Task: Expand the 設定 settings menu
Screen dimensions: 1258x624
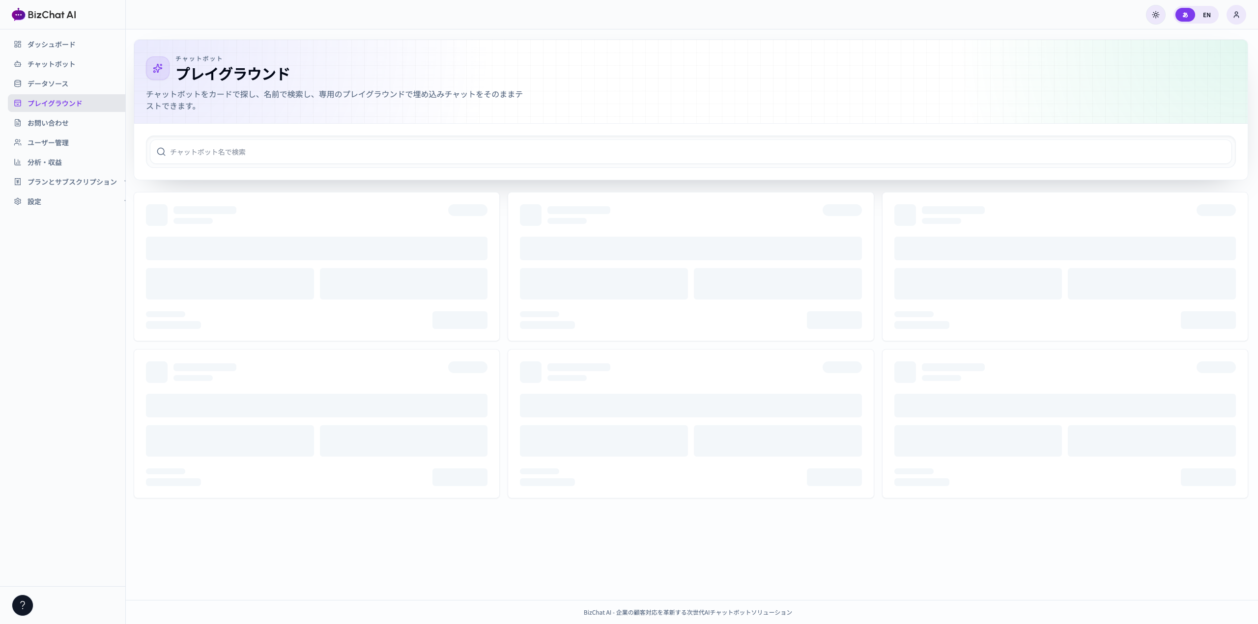Action: tap(67, 201)
